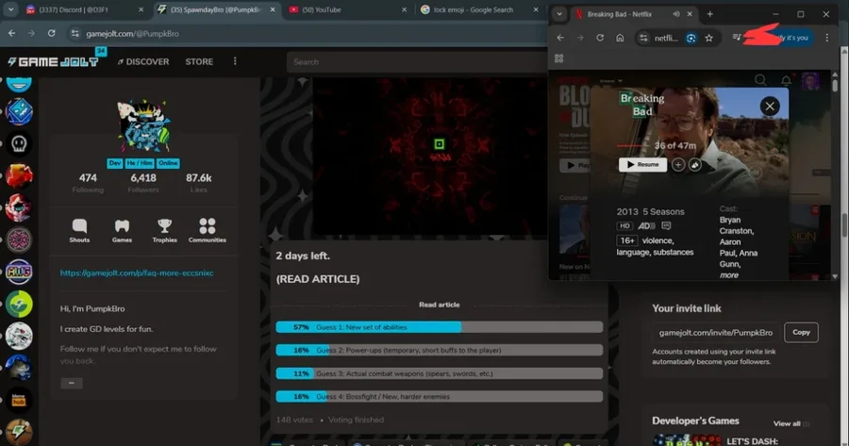Open Chrome three-dot menu in Netflix window
This screenshot has height=446, width=849.
[x=826, y=38]
